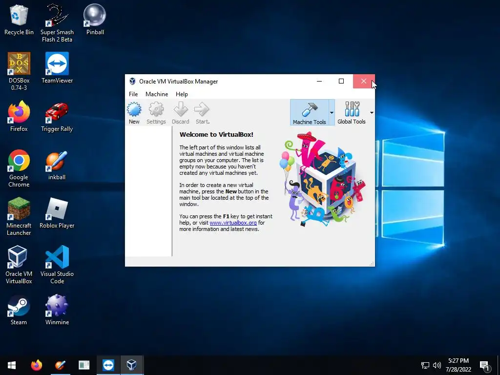Select the Visual Studio Code desktop icon

point(57,265)
